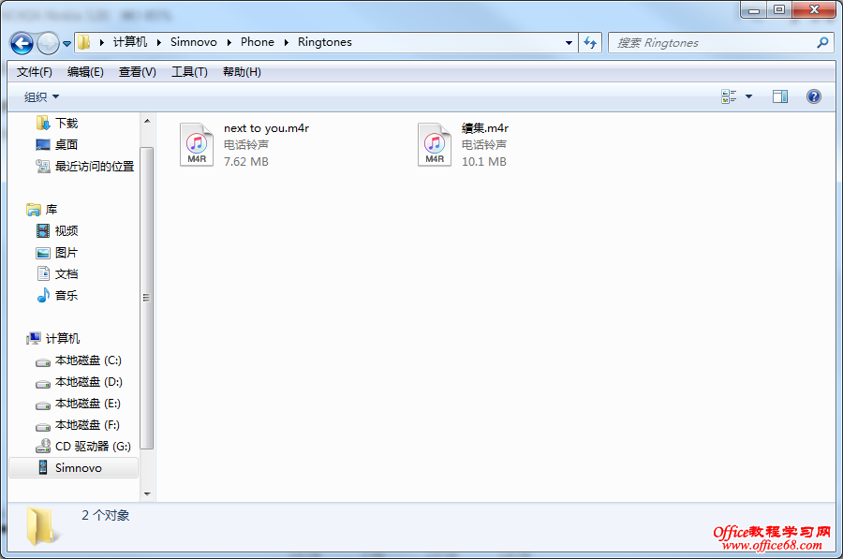Select 下载 in navigation pane
Image resolution: width=843 pixels, height=559 pixels.
click(67, 123)
